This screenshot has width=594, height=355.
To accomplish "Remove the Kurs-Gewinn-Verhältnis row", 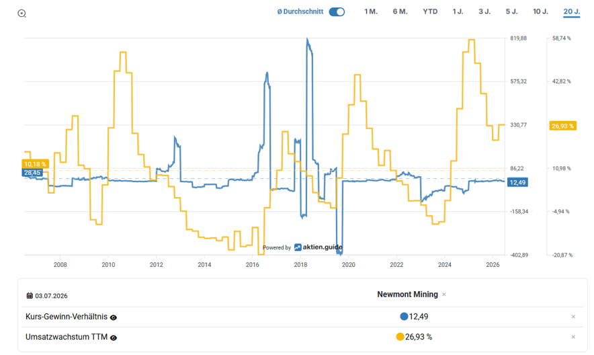I will click(x=573, y=317).
